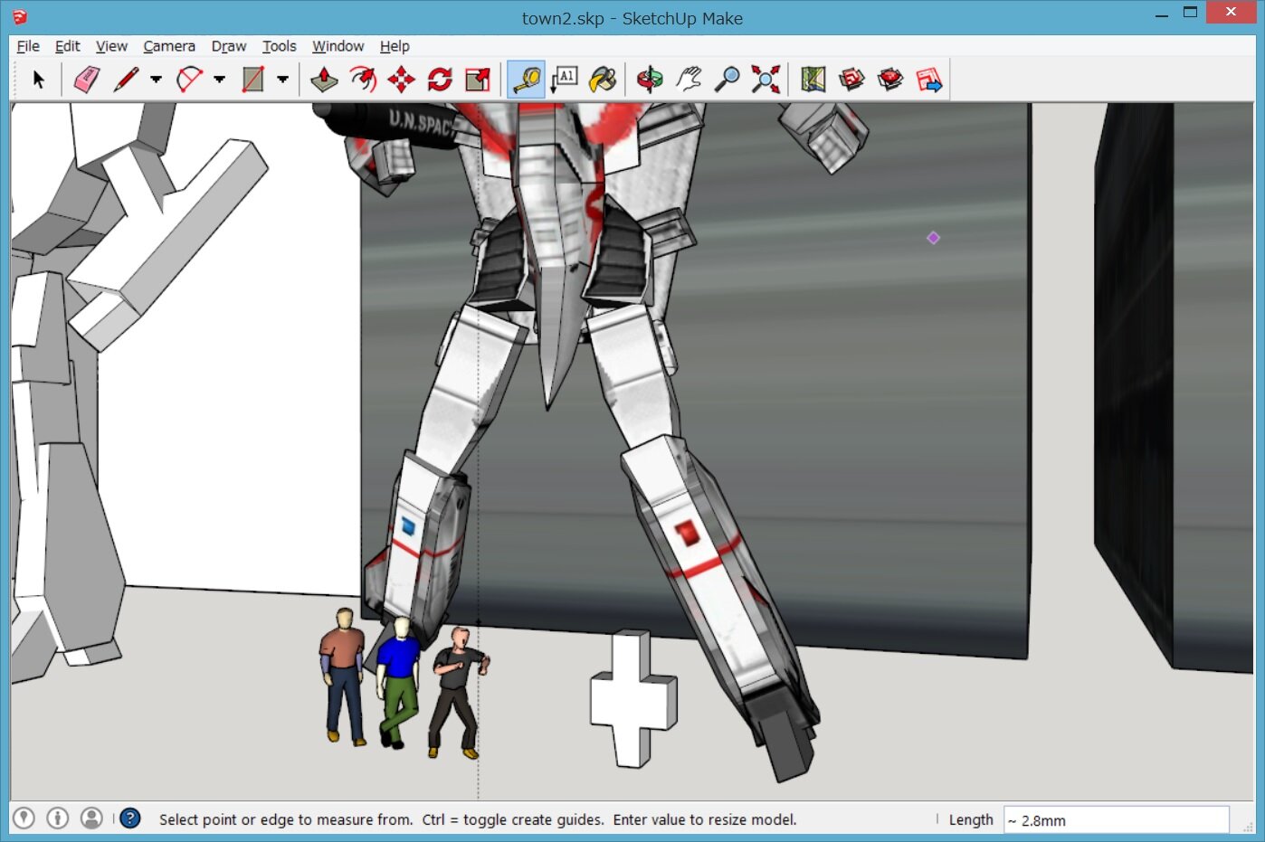This screenshot has height=842, width=1265.
Task: Open the File menu
Action: click(28, 46)
